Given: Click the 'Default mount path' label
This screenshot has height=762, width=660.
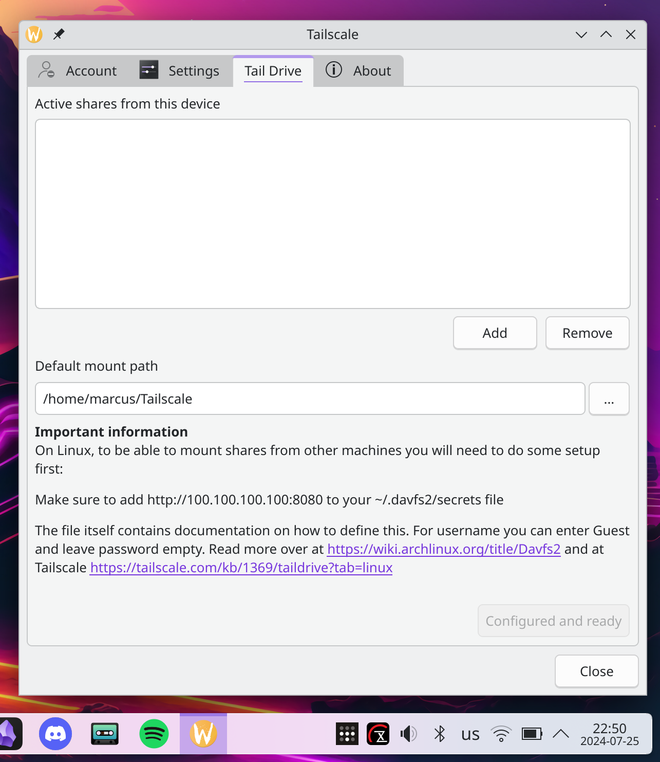Looking at the screenshot, I should [x=97, y=366].
